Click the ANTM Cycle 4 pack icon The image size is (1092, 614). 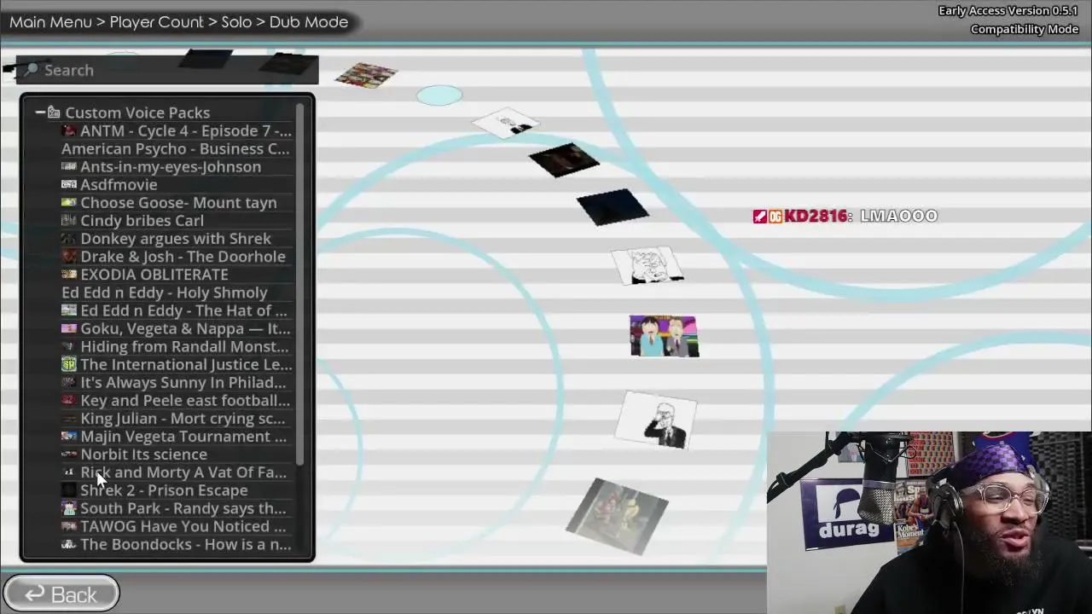69,130
